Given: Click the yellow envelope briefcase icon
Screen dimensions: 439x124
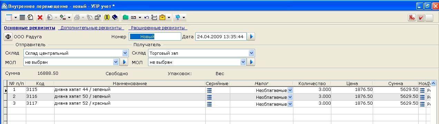Looking at the screenshot, I should click(x=162, y=17).
